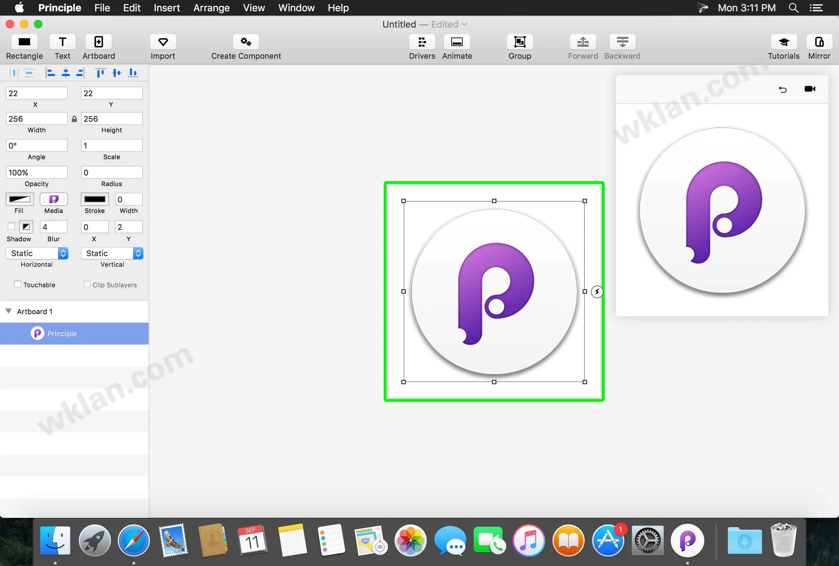Toggle the Clip Sublayers checkbox
The height and width of the screenshot is (566, 839).
click(87, 284)
